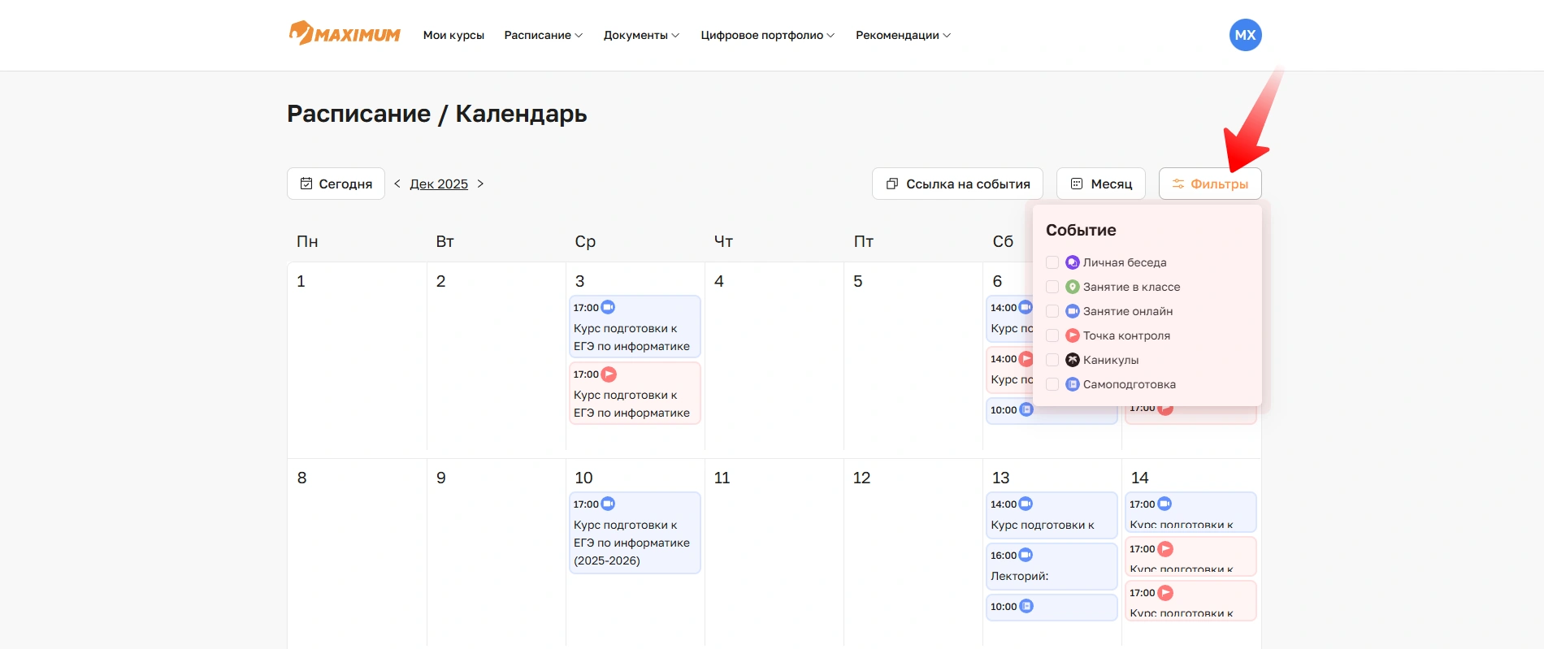Click the previous month arrow

(397, 184)
